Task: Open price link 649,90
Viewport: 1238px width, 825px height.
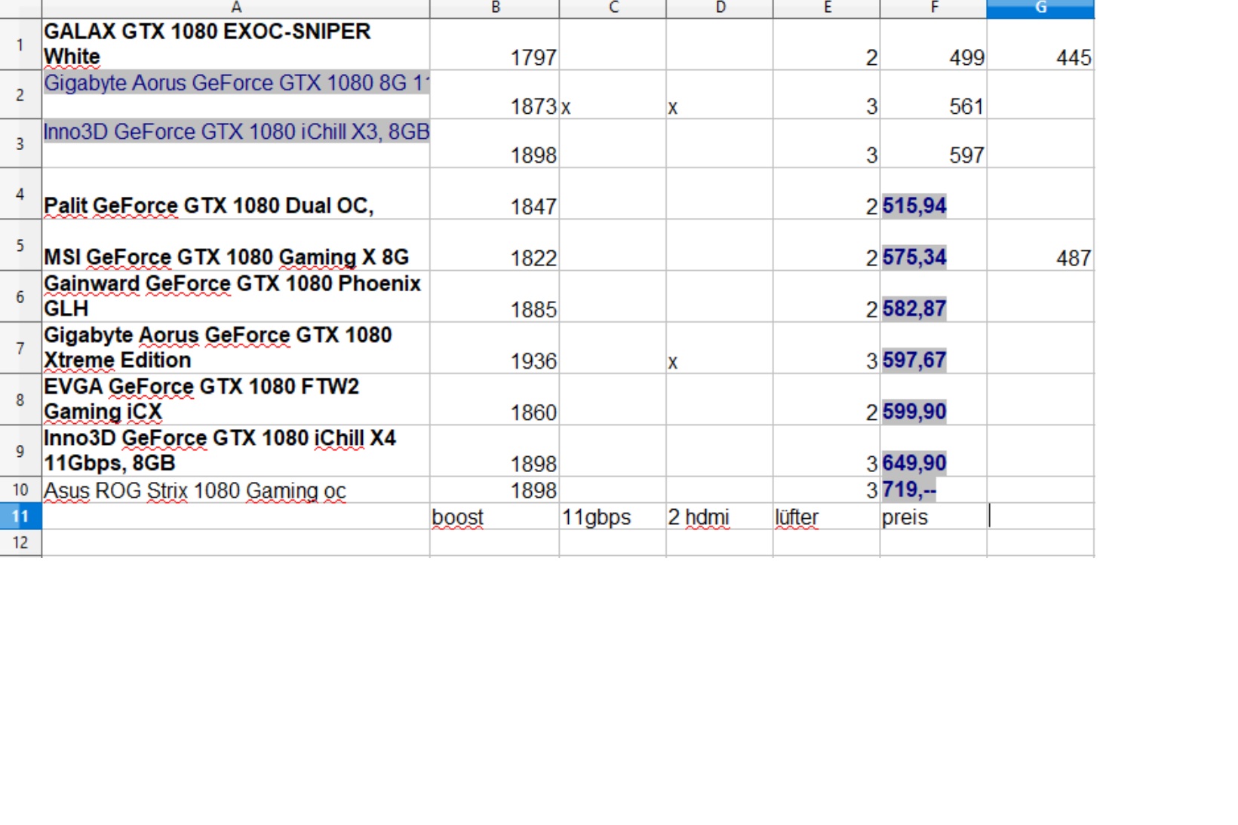Action: (x=914, y=462)
